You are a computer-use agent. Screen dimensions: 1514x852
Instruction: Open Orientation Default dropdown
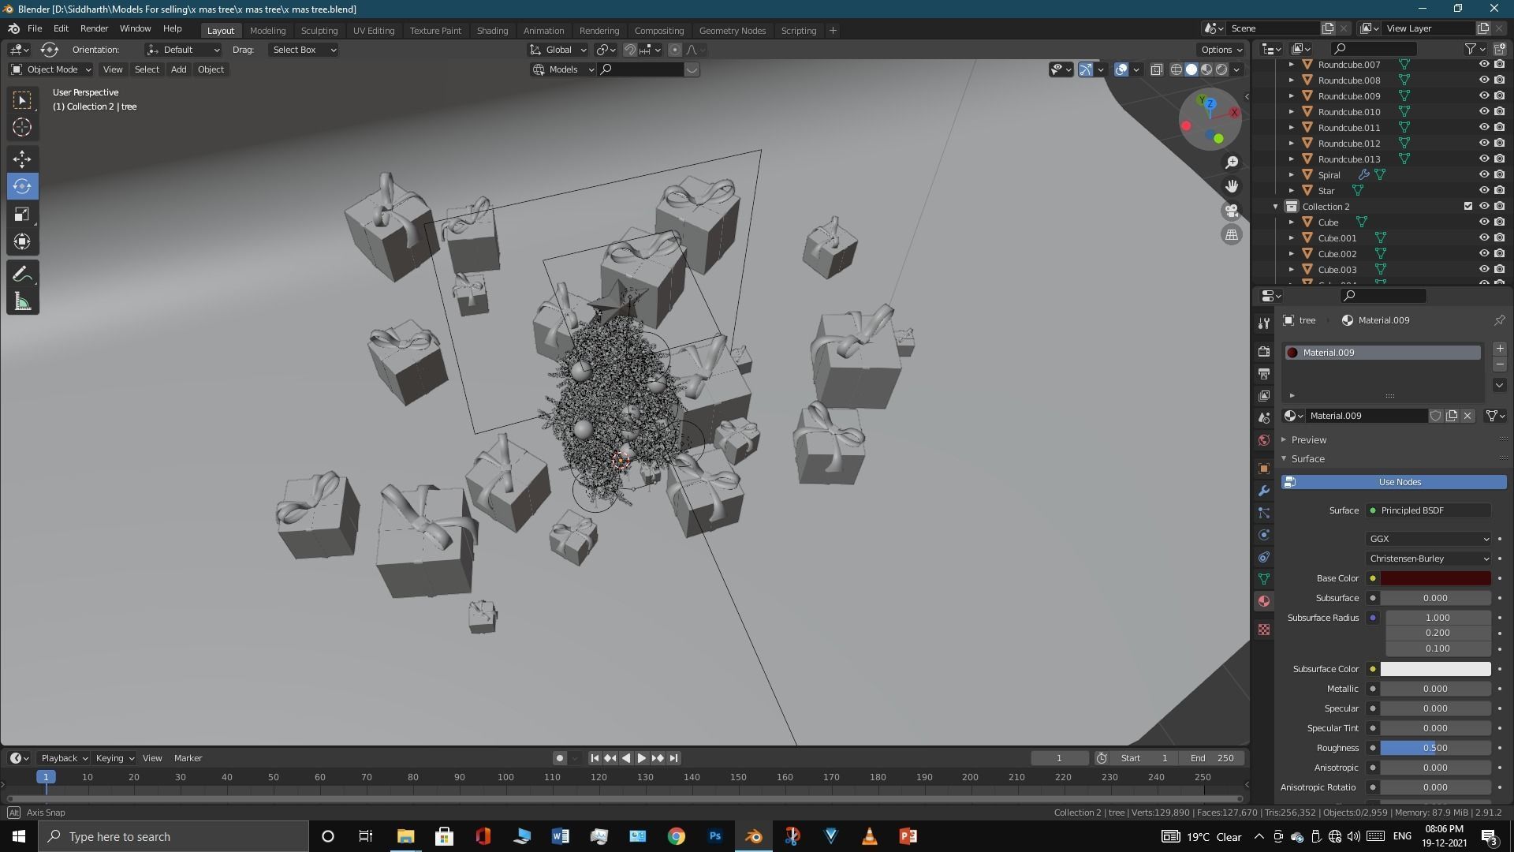[x=183, y=50]
